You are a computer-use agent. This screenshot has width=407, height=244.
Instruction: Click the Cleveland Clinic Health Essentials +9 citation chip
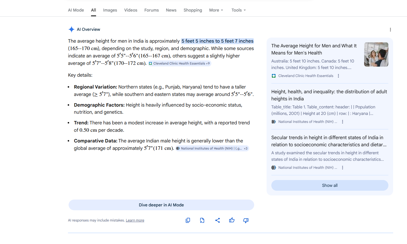coord(179,63)
